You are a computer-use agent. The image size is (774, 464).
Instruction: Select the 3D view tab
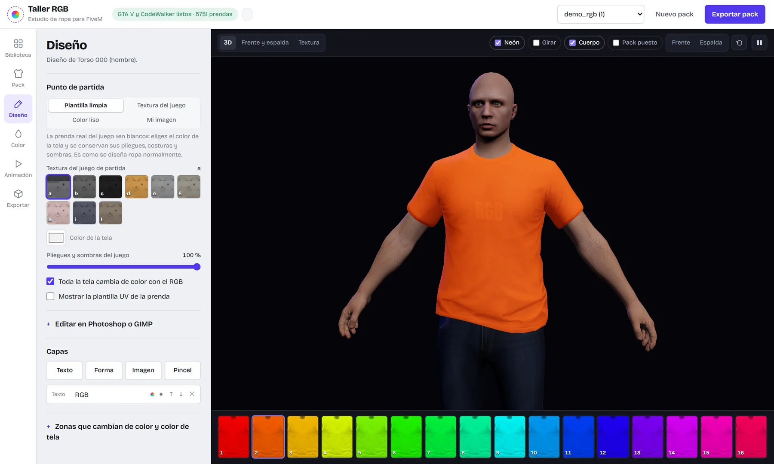point(228,43)
